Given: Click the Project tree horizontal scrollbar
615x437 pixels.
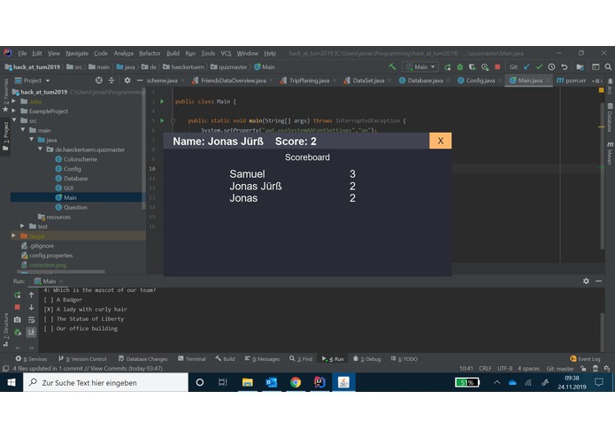Looking at the screenshot, I should point(61,272).
